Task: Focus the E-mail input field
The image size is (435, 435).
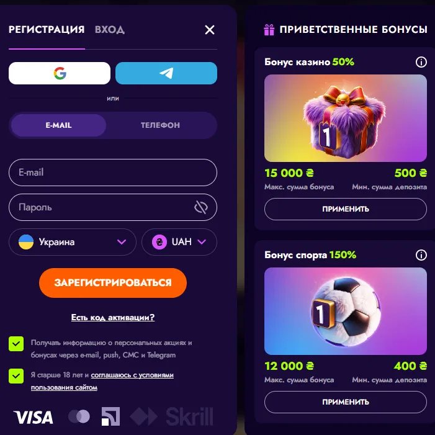Action: coord(113,173)
